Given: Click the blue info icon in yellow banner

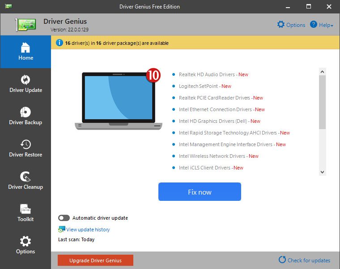Looking at the screenshot, I should pyautogui.click(x=59, y=43).
